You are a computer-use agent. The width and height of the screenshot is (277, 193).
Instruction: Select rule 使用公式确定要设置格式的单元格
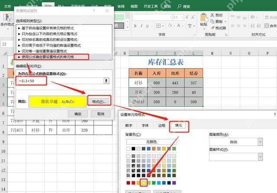(x=64, y=57)
